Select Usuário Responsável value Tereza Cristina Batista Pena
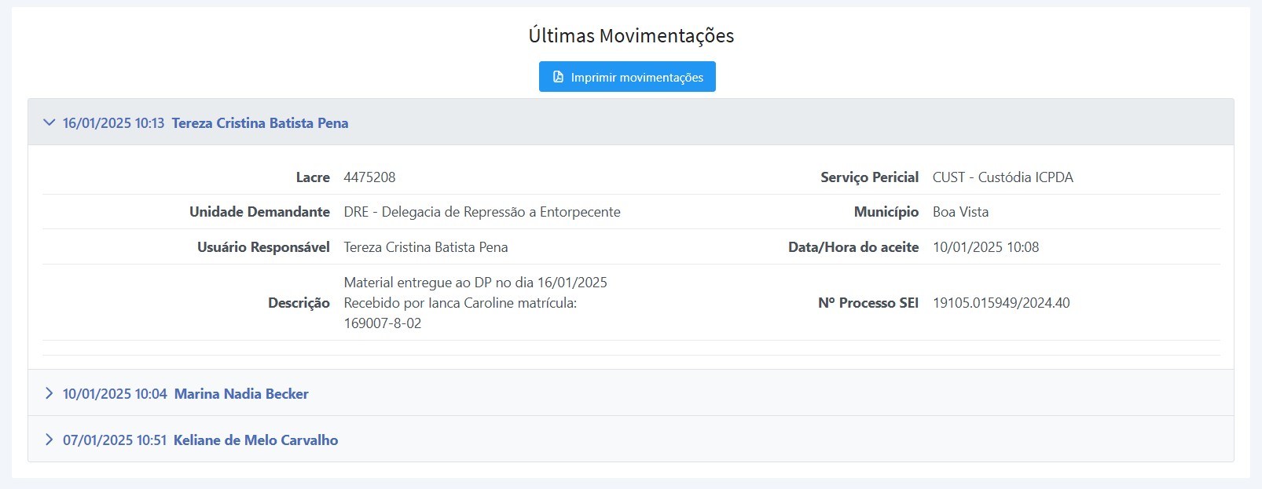The width and height of the screenshot is (1262, 489). pos(426,247)
